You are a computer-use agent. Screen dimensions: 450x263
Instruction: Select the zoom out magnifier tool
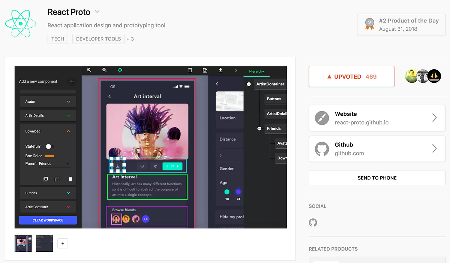coord(104,70)
